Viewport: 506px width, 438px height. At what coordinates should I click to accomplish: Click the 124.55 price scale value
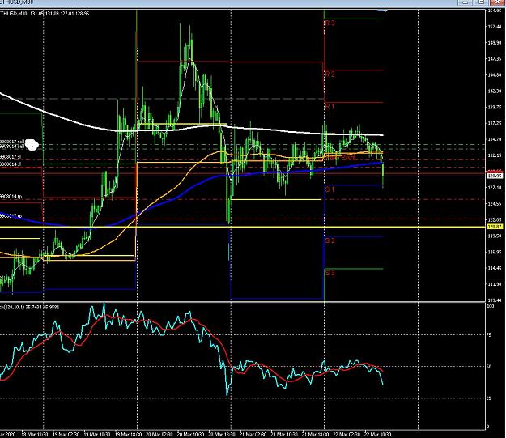(495, 204)
